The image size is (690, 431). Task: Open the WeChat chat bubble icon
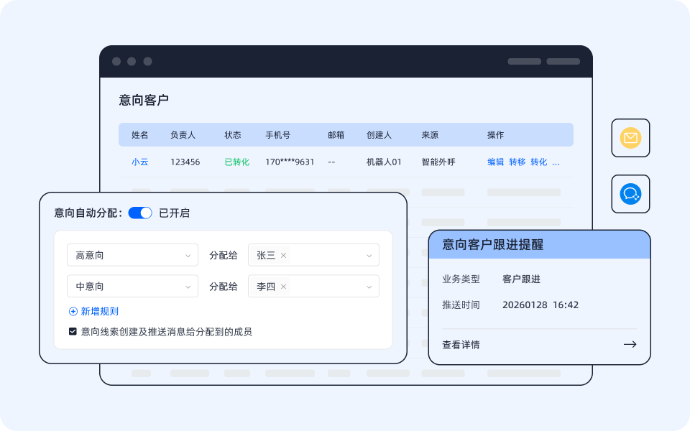(x=630, y=194)
